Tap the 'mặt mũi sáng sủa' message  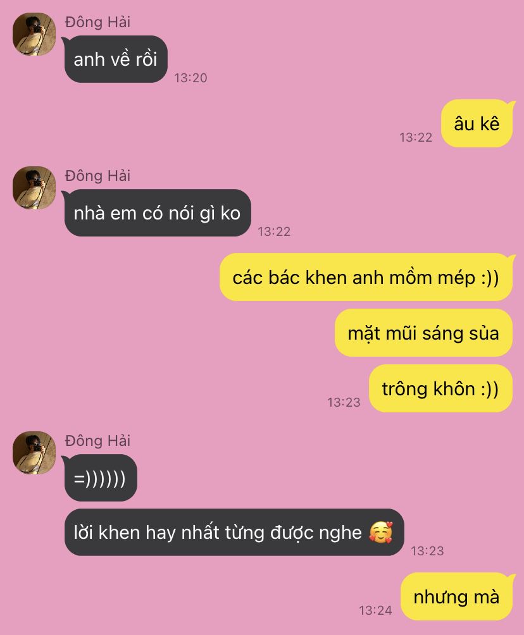pos(423,333)
